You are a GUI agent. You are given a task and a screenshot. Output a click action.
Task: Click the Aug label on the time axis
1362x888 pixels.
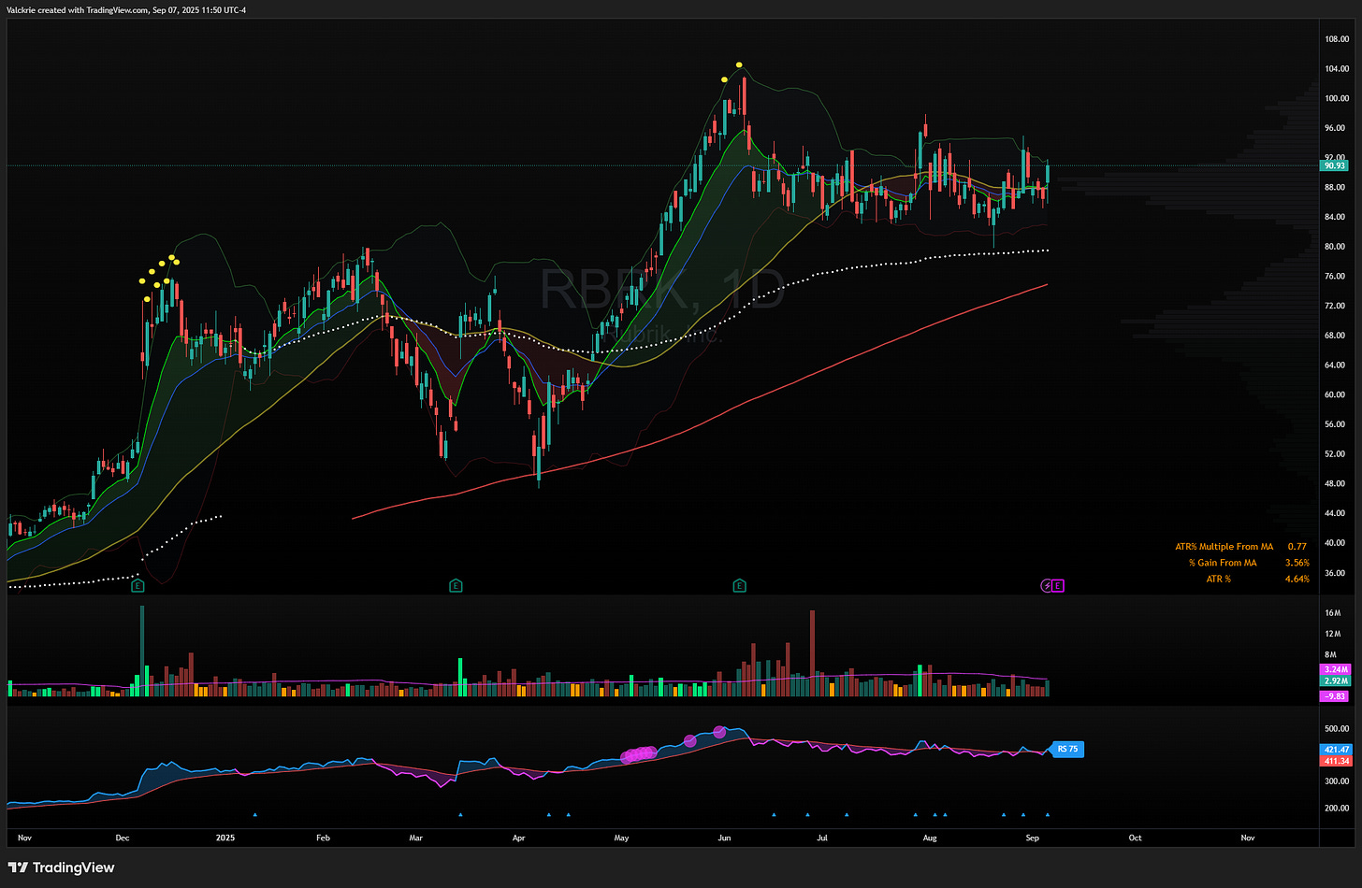pyautogui.click(x=929, y=838)
